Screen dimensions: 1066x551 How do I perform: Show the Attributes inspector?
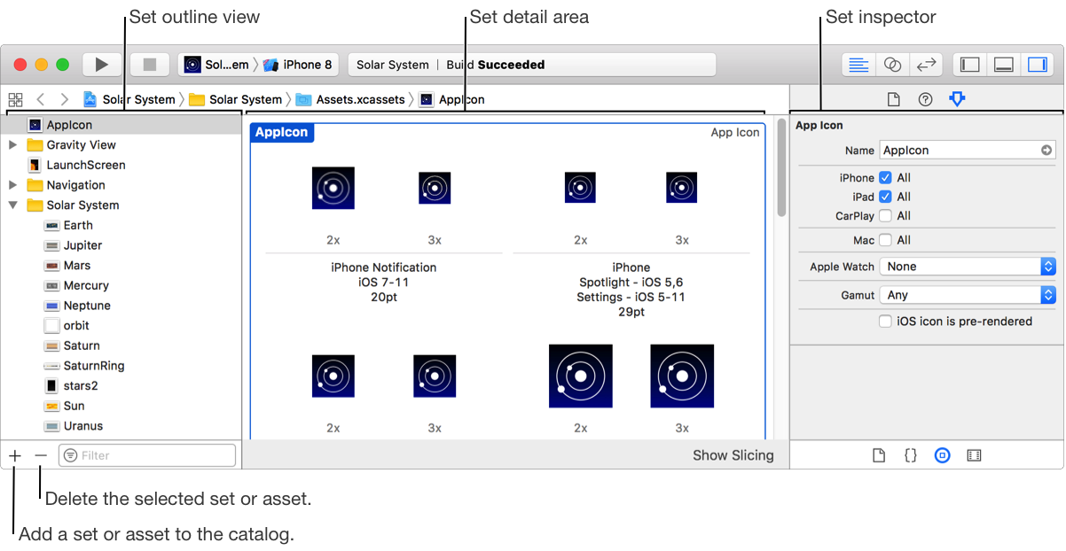tap(957, 99)
